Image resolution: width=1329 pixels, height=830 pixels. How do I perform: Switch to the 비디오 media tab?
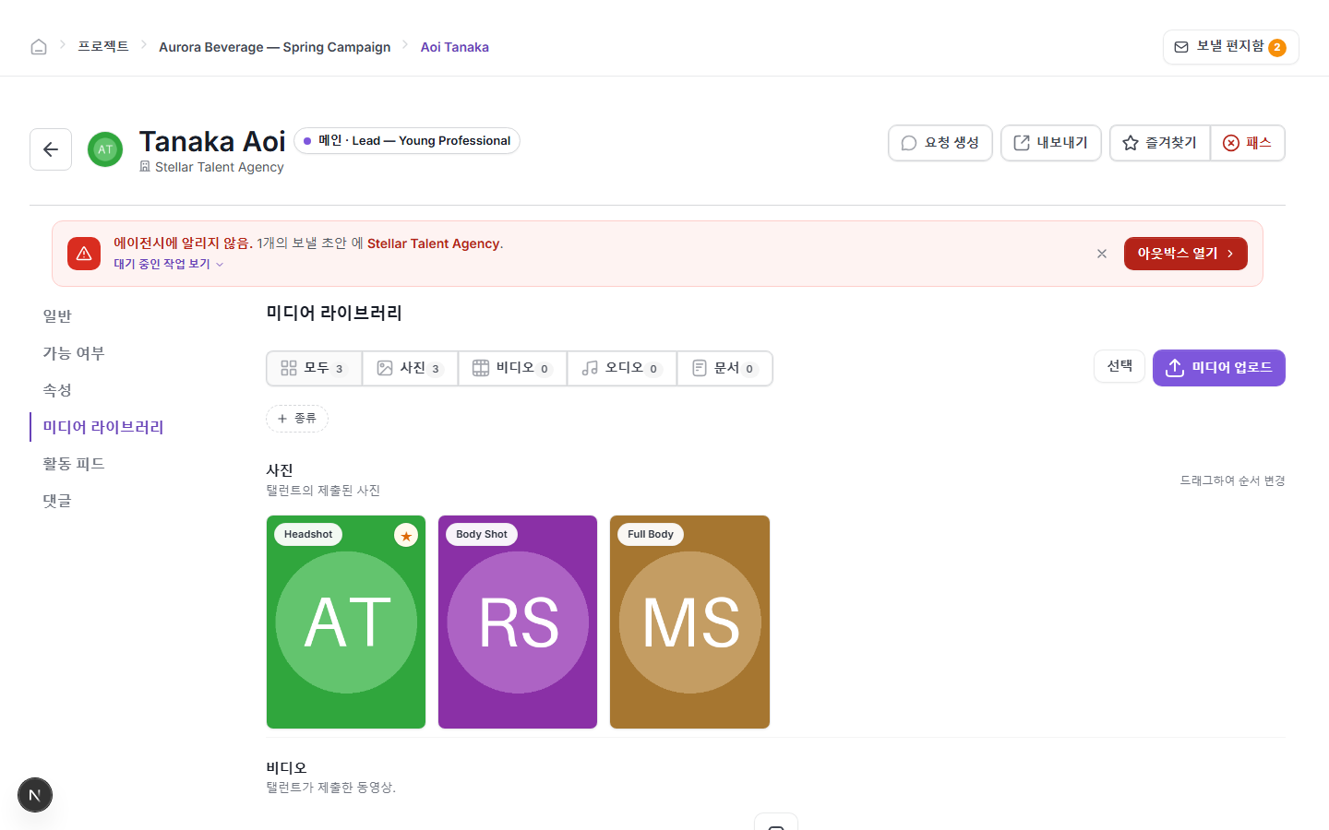(x=512, y=368)
